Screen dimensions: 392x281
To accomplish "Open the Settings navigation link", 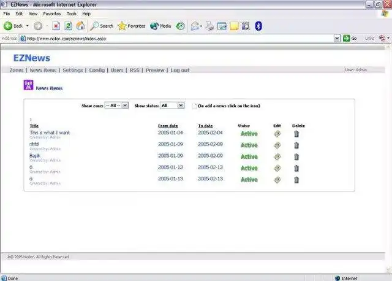I will (x=72, y=70).
